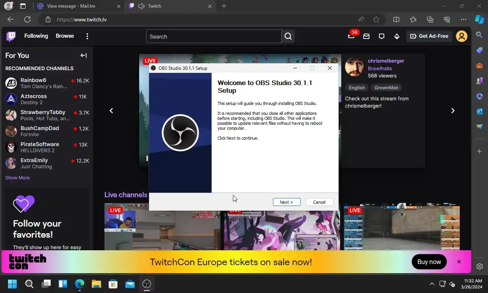Open StrawberryTabby recommended channel
Screen dimensions: 488x293
(x=47, y=115)
